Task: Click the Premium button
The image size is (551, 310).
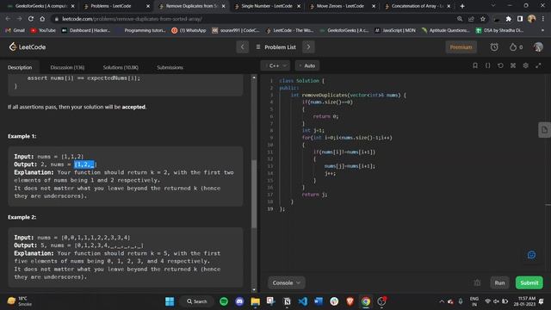Action: (461, 47)
